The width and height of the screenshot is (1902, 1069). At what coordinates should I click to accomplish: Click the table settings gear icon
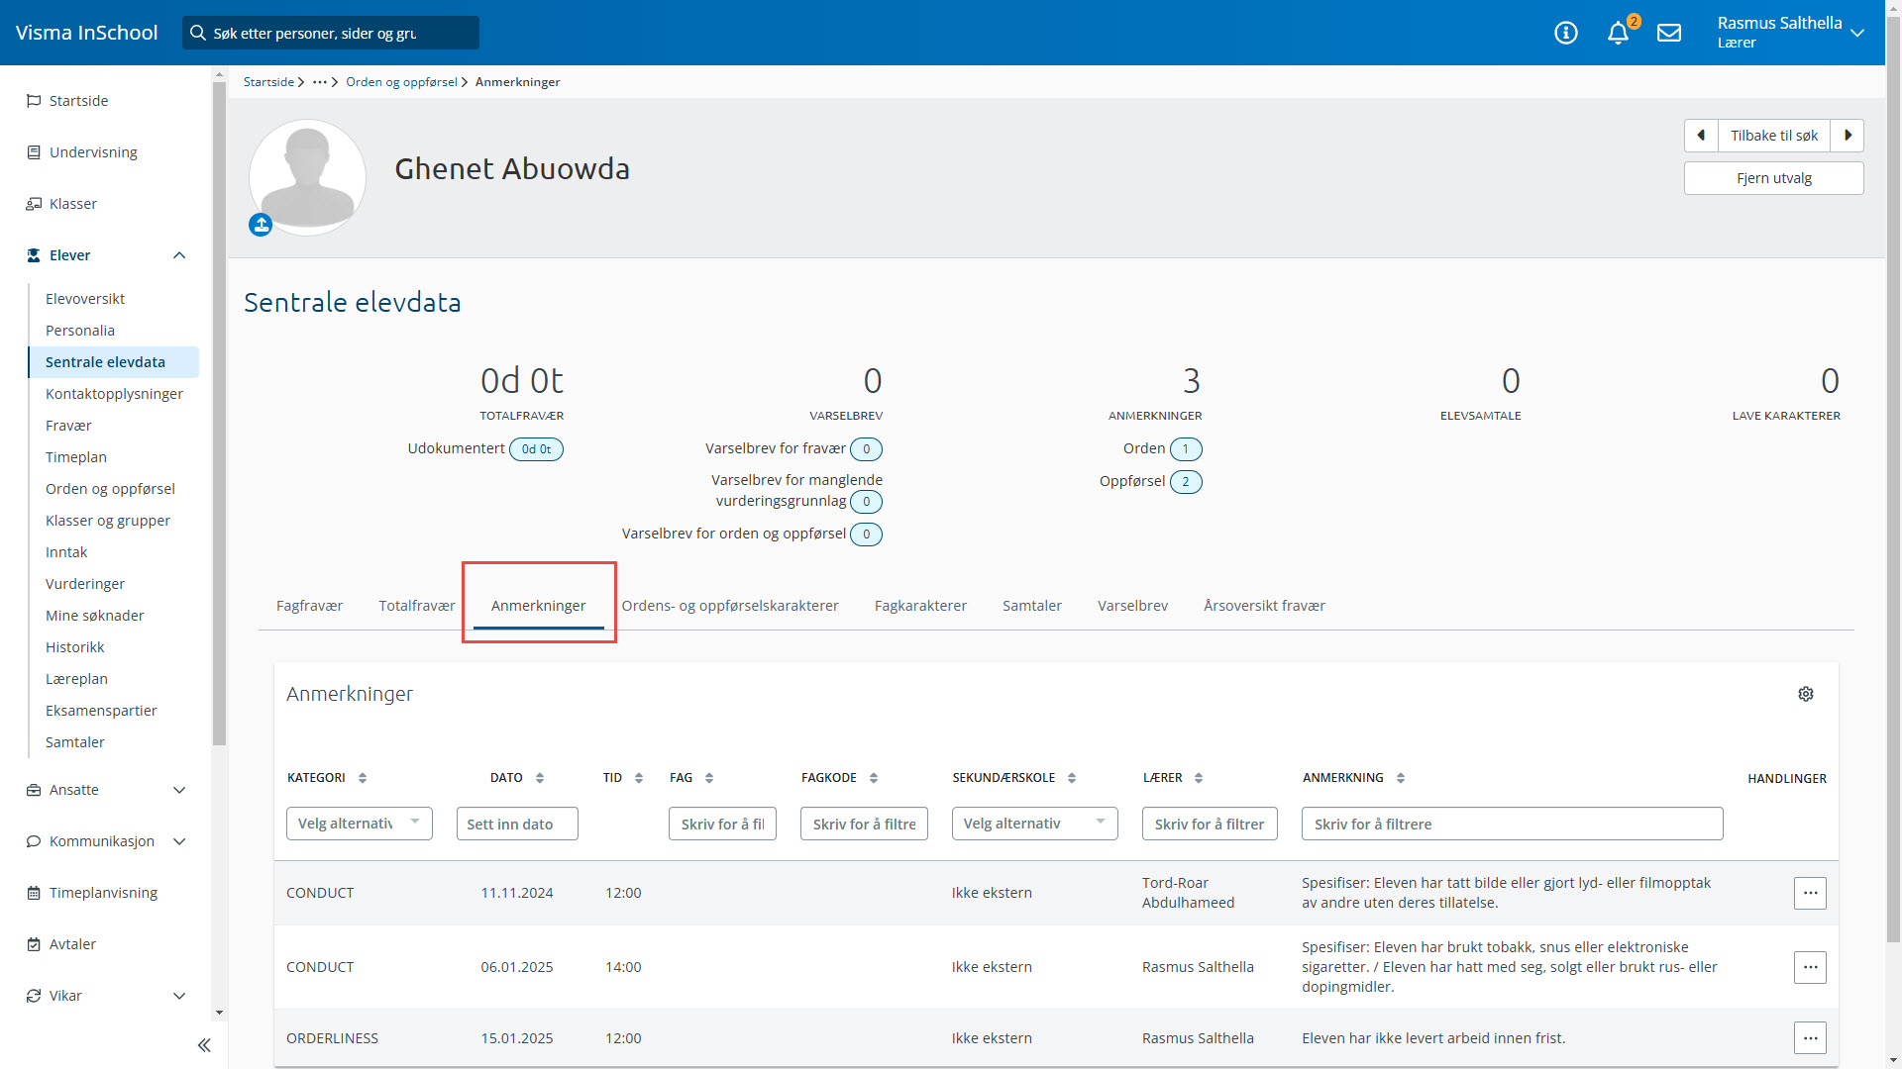tap(1805, 694)
